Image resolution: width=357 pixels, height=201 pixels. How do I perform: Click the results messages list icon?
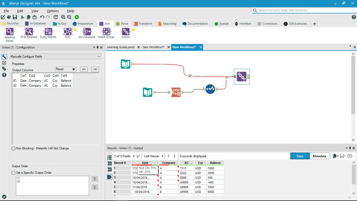109,157
